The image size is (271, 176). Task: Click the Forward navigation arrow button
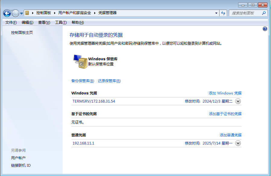click(x=15, y=13)
